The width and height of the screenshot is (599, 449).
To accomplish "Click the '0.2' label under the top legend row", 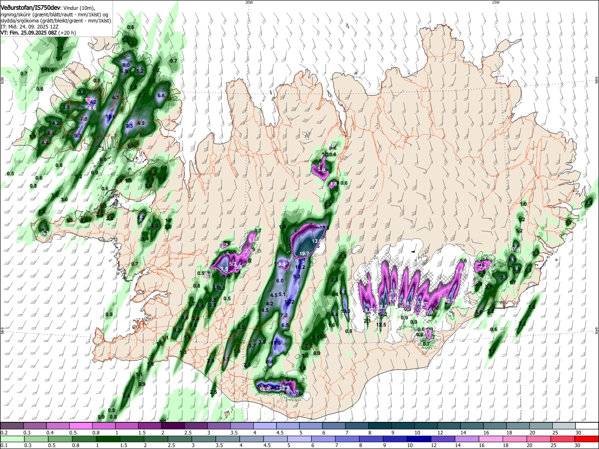I will [3, 433].
